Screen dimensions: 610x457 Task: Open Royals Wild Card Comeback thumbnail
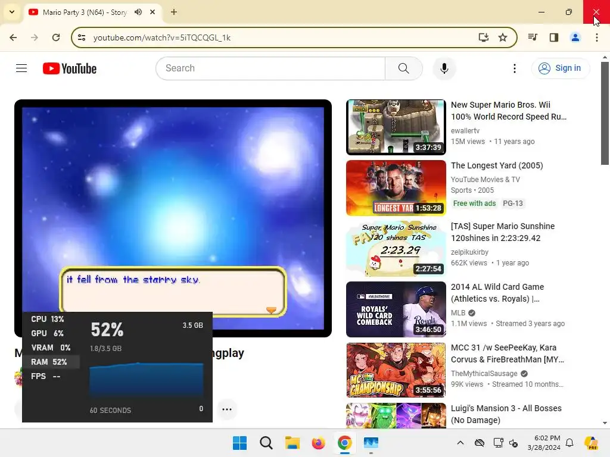tap(396, 309)
